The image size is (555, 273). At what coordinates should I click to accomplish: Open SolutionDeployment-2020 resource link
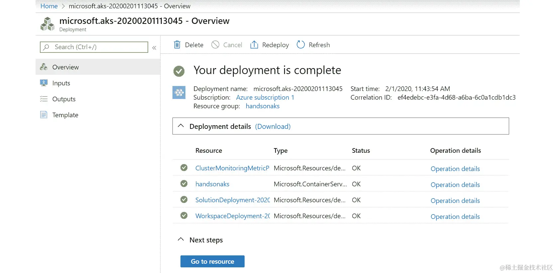click(x=233, y=200)
